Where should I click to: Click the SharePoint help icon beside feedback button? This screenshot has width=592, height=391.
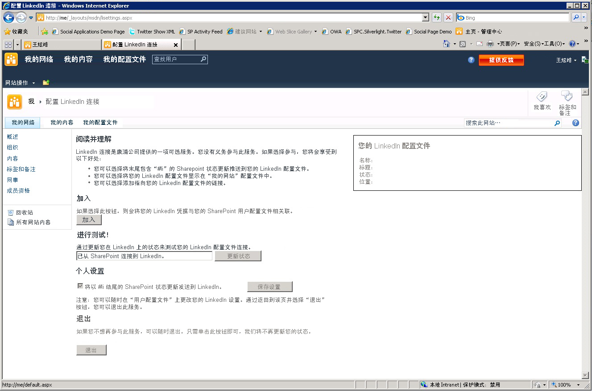tap(471, 60)
